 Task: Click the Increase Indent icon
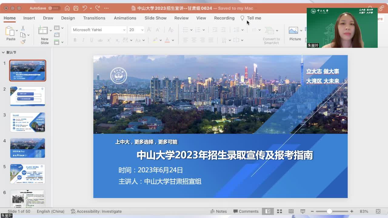click(x=223, y=30)
